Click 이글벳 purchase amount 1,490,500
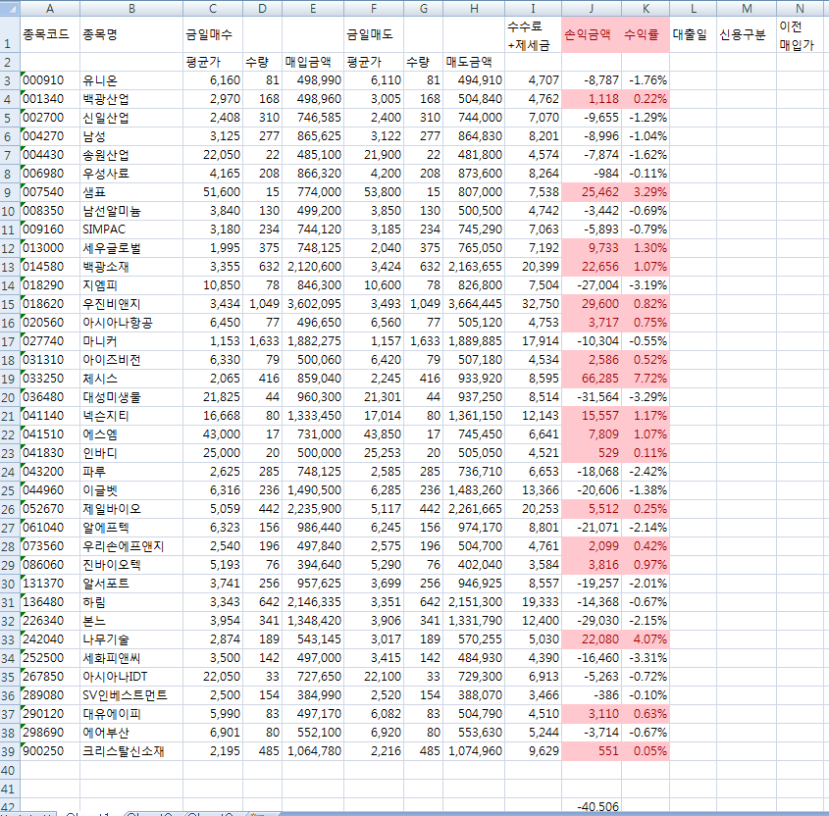Image resolution: width=829 pixels, height=816 pixels. coord(313,490)
